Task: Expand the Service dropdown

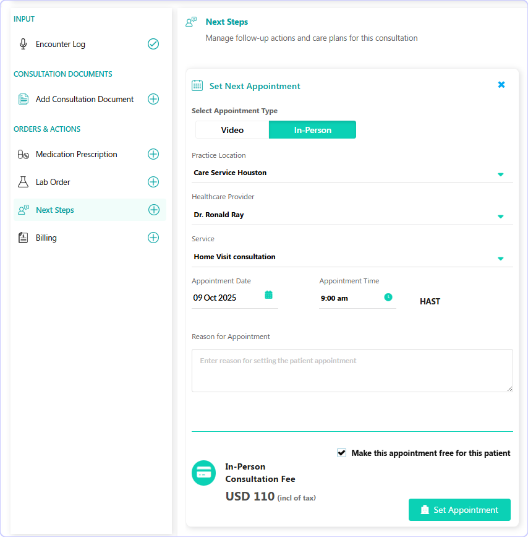Action: point(352,257)
